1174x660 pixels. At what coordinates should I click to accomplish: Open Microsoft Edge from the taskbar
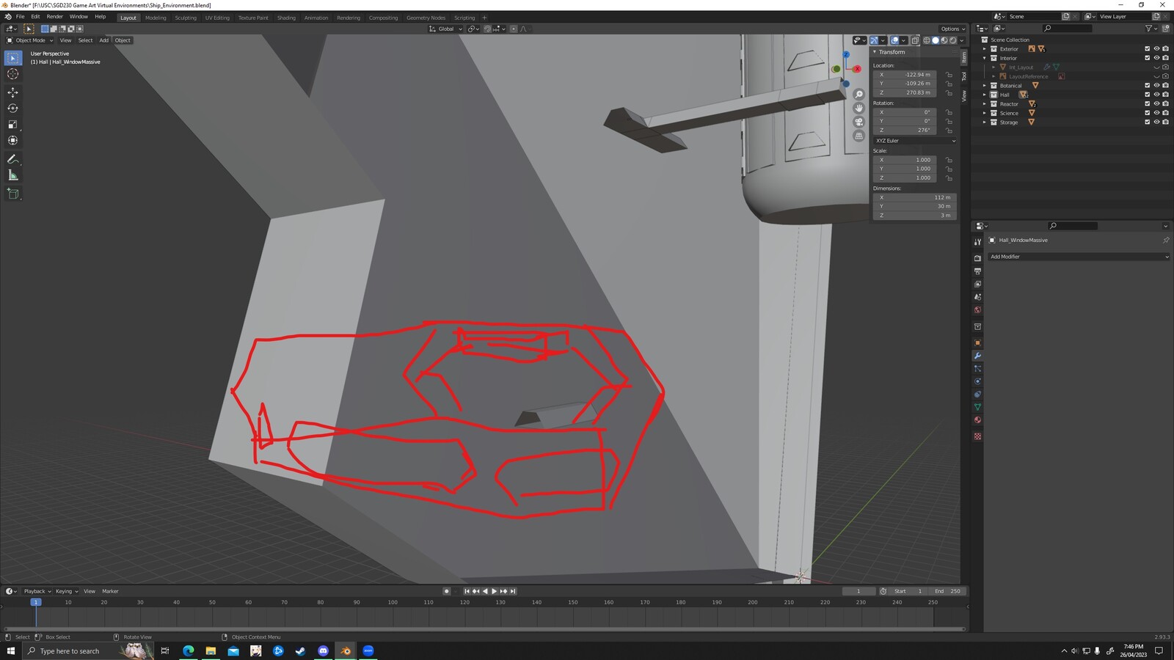(189, 650)
